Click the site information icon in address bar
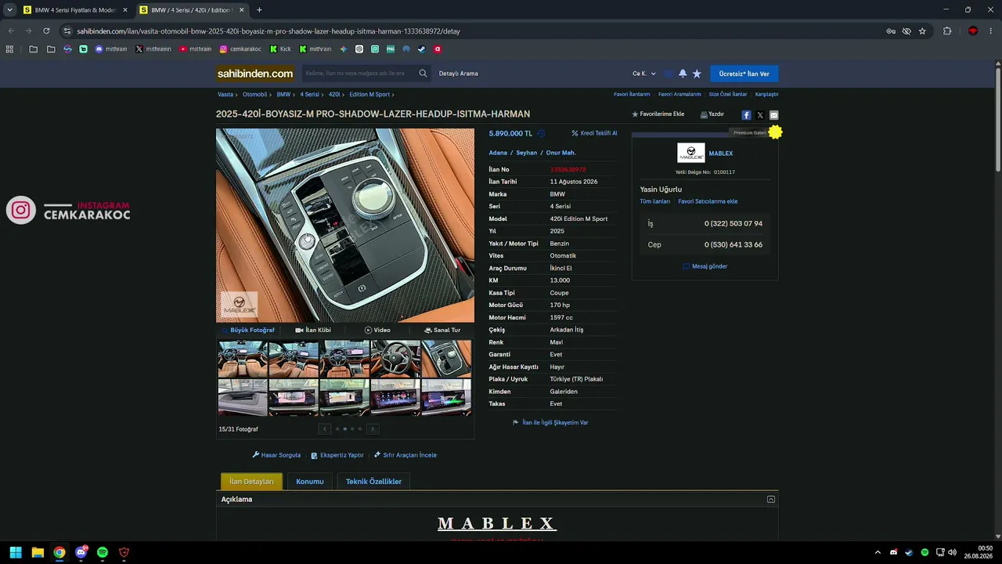This screenshot has width=1002, height=564. coord(67,31)
